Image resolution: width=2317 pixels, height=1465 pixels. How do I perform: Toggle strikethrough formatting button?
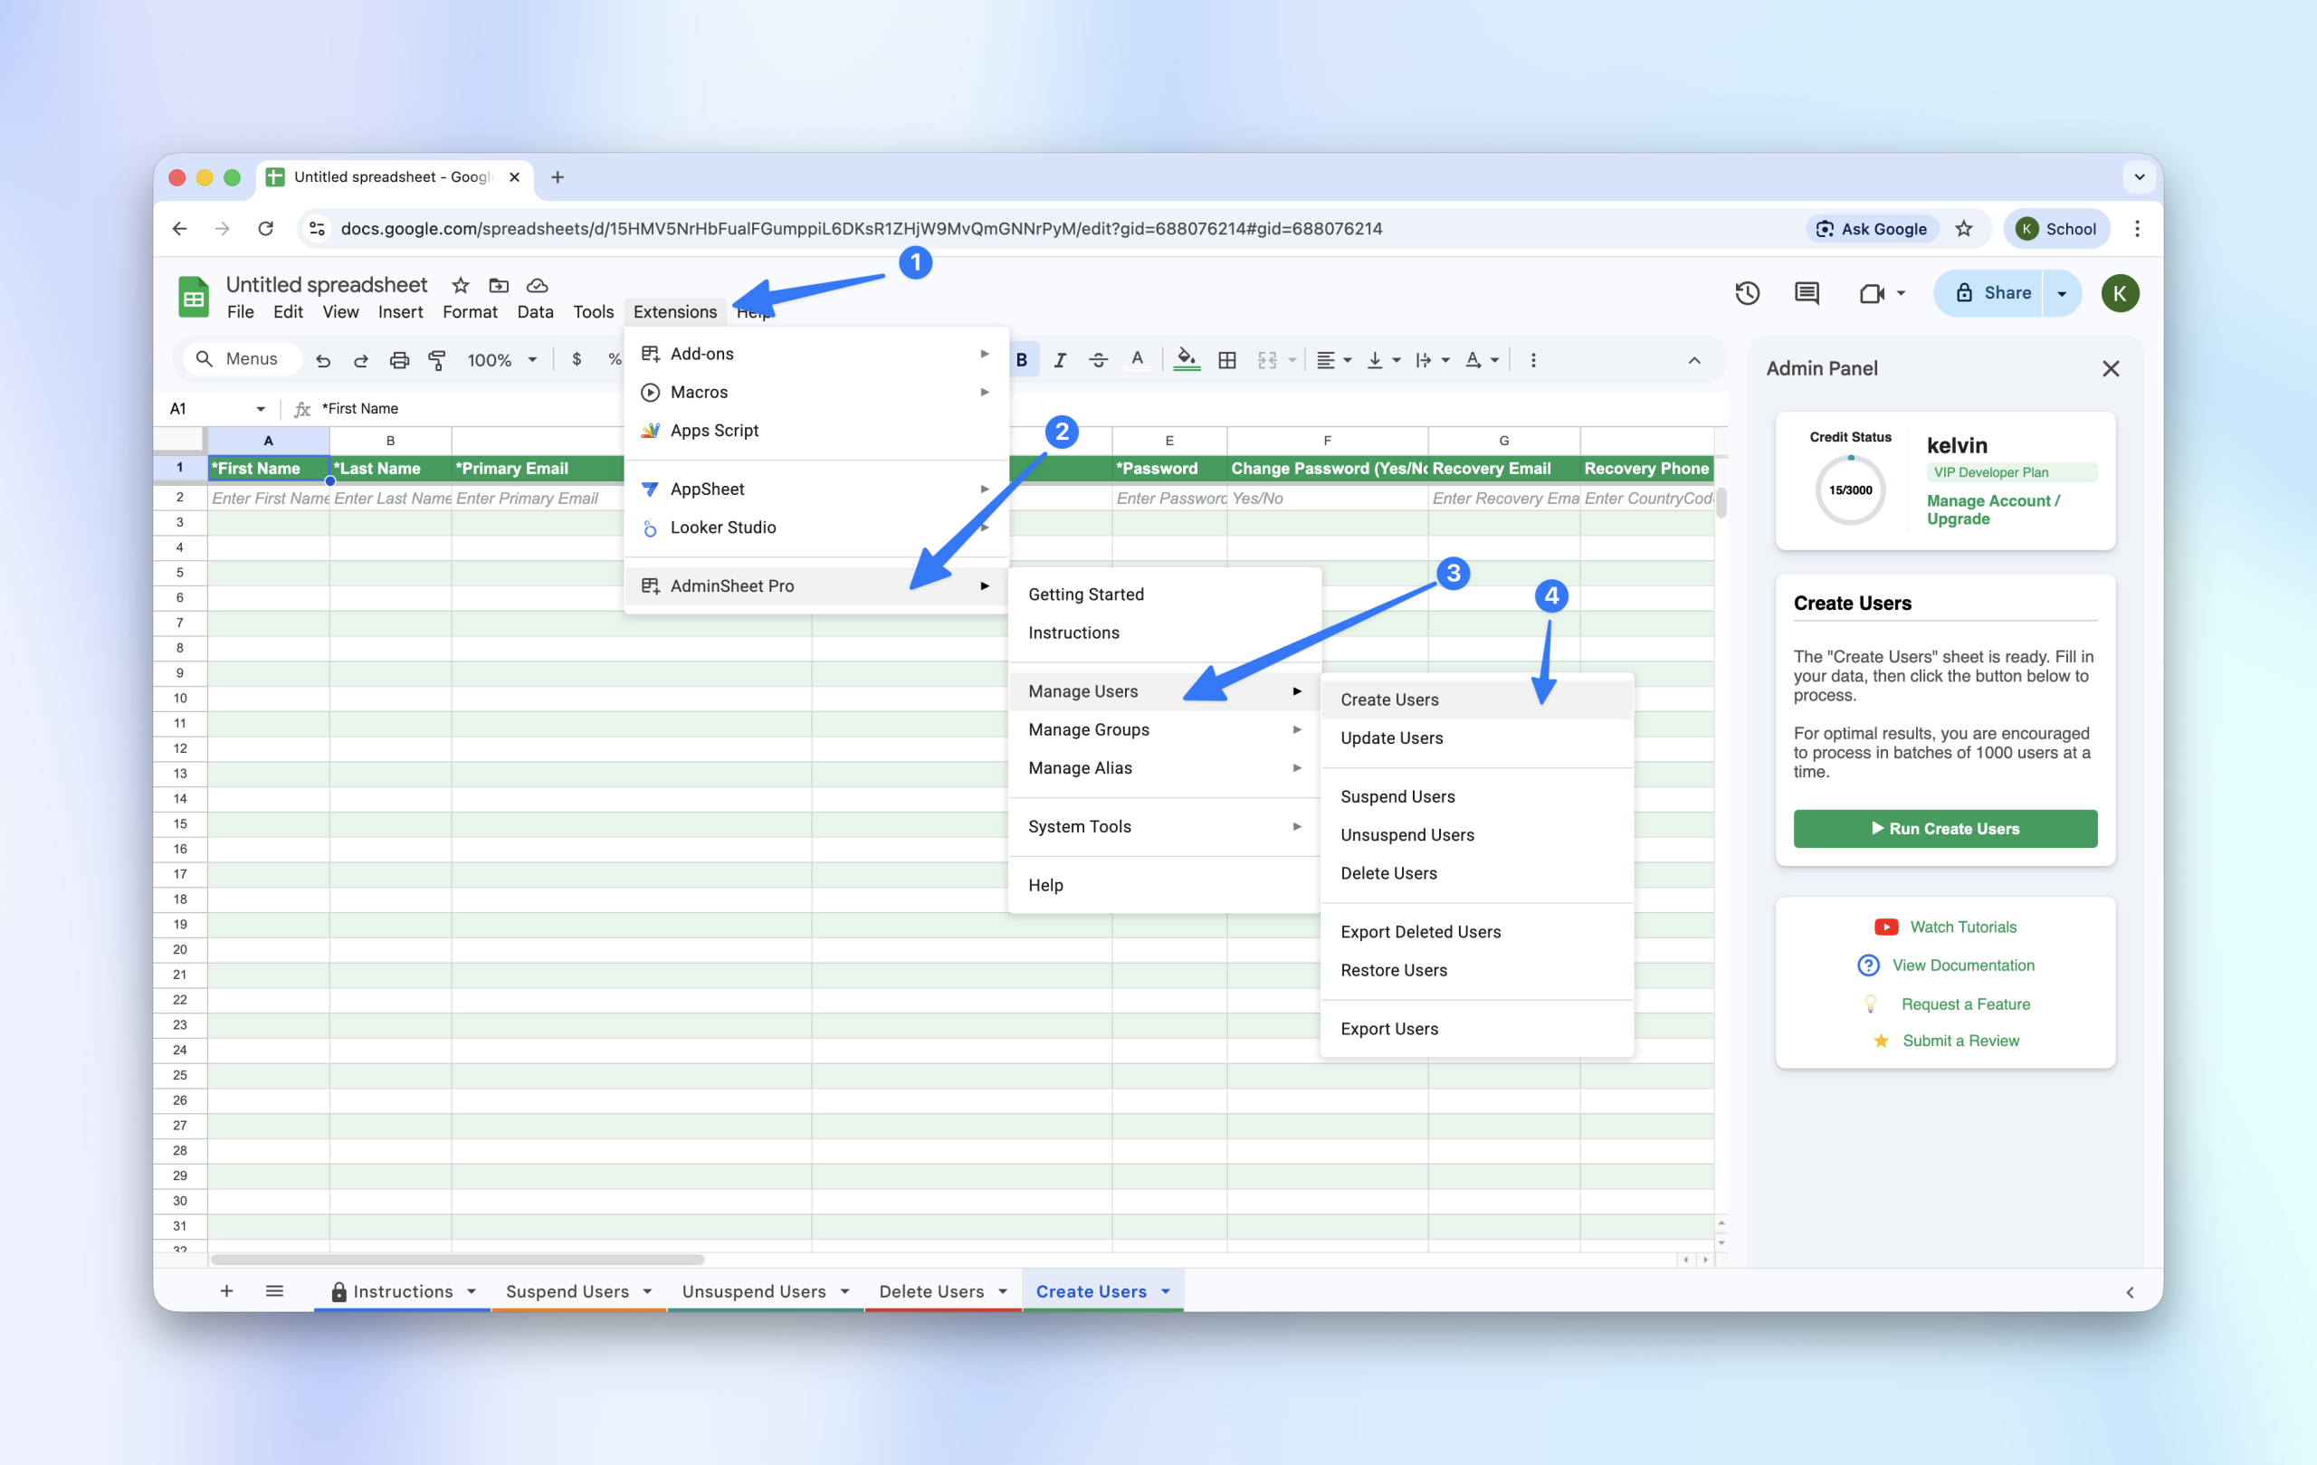1098,360
